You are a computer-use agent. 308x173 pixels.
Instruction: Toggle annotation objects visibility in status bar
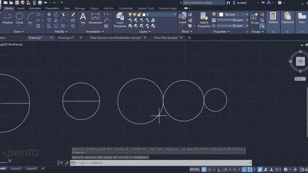260,169
